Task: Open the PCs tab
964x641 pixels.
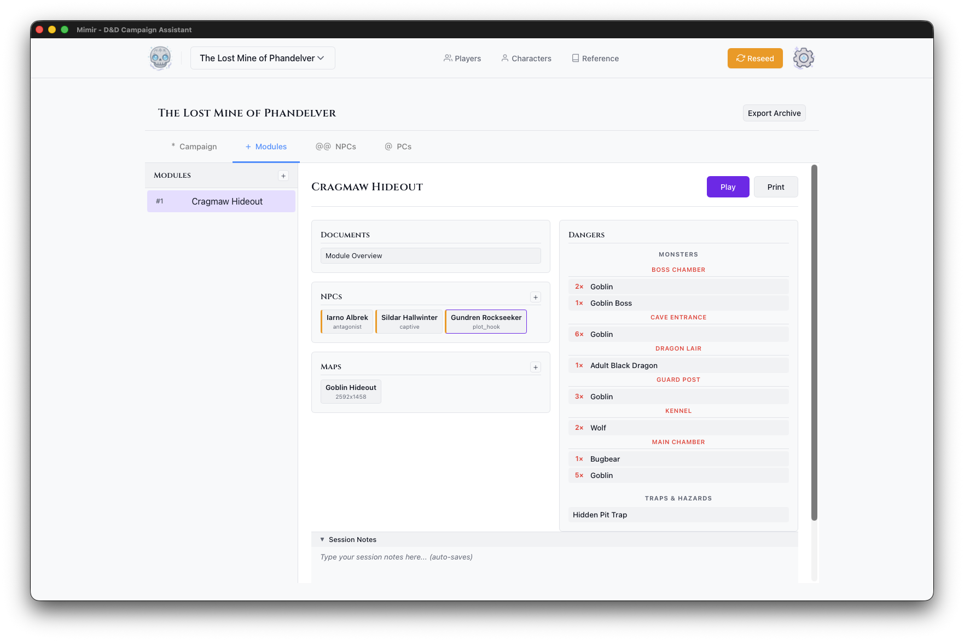Action: point(398,147)
